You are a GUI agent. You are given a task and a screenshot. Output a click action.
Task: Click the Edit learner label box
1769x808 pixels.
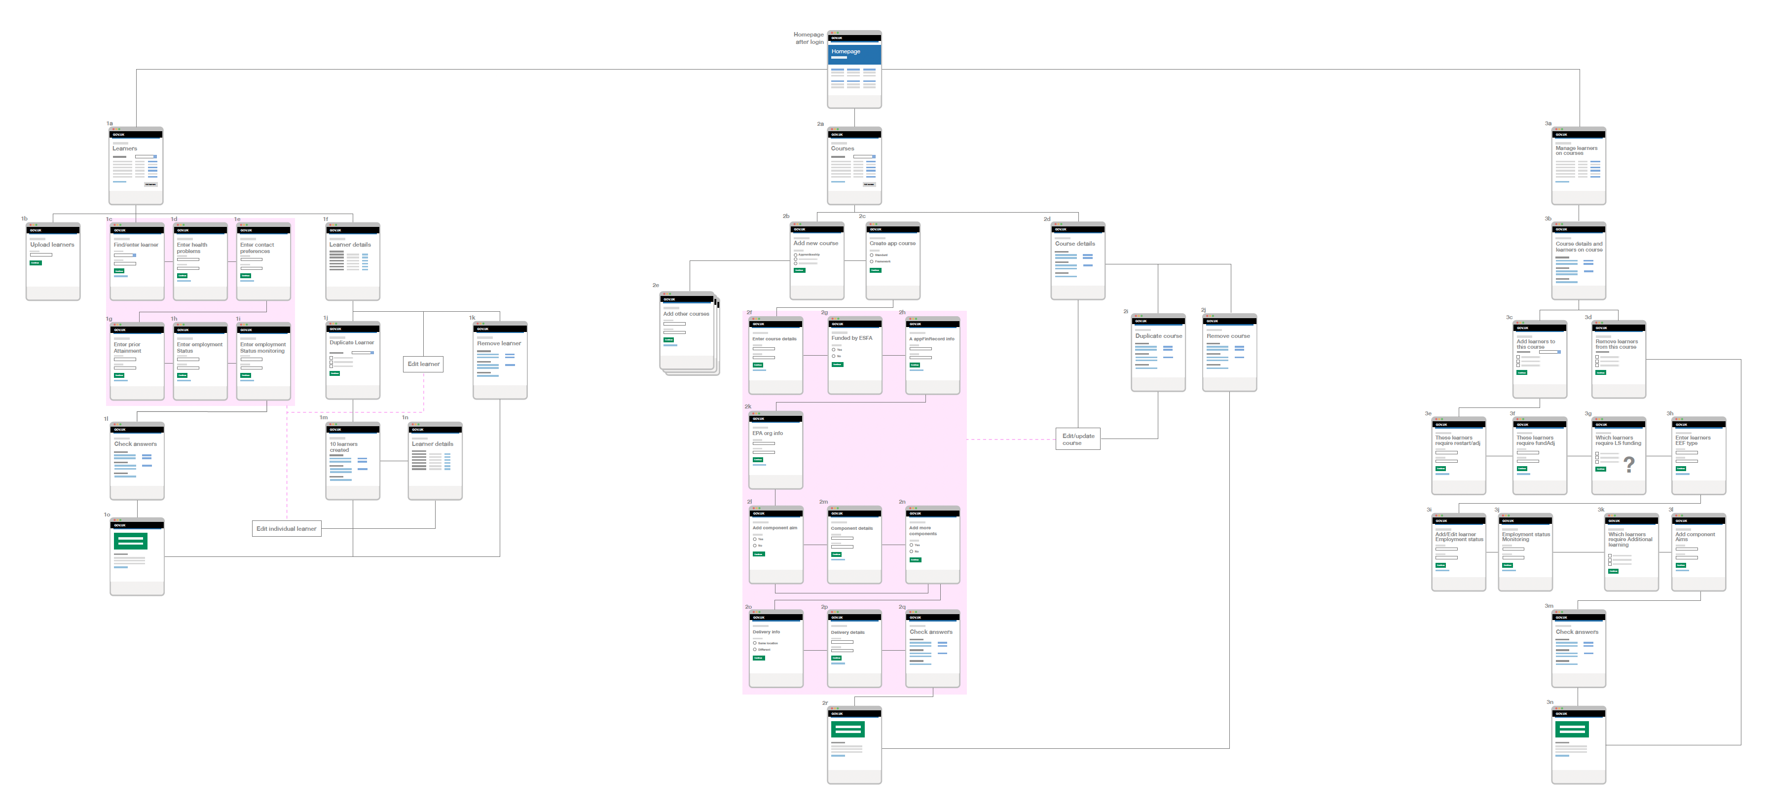point(423,364)
